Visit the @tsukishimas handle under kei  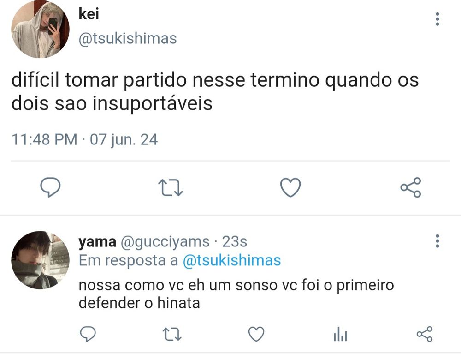(x=128, y=39)
